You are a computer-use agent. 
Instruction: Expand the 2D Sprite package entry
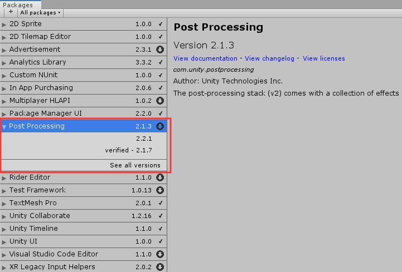(4, 24)
